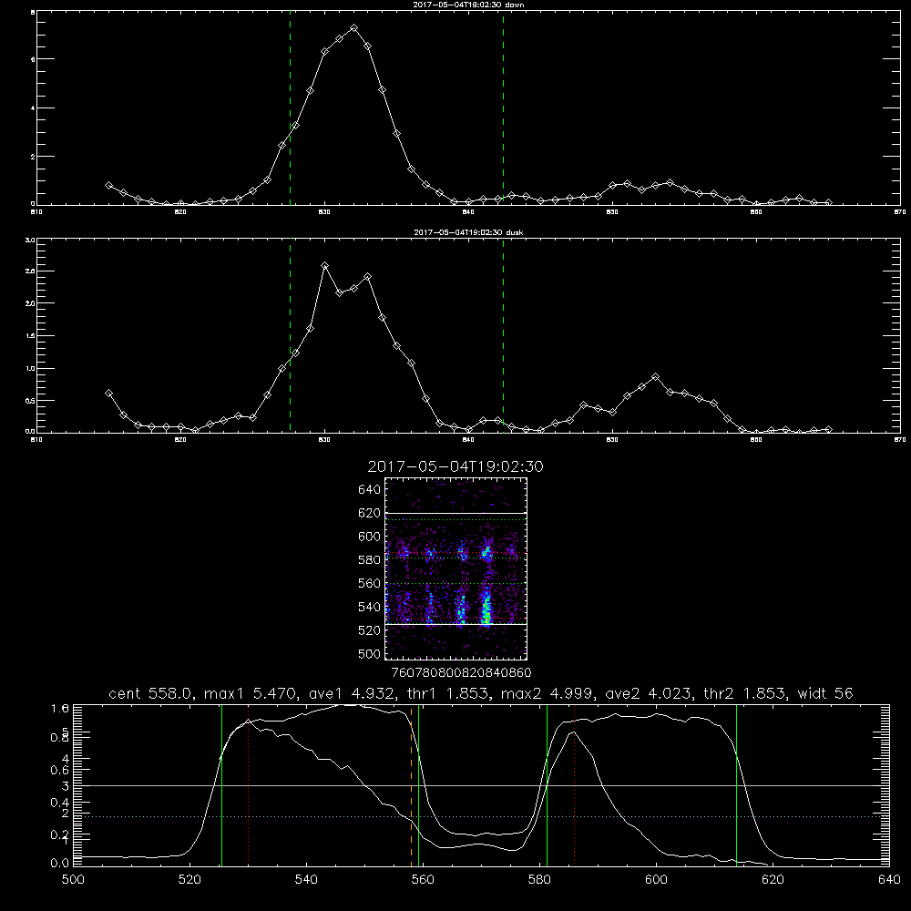Select the spectral image thumbnail in center
Image resolution: width=911 pixels, height=911 pixels.
point(456,568)
